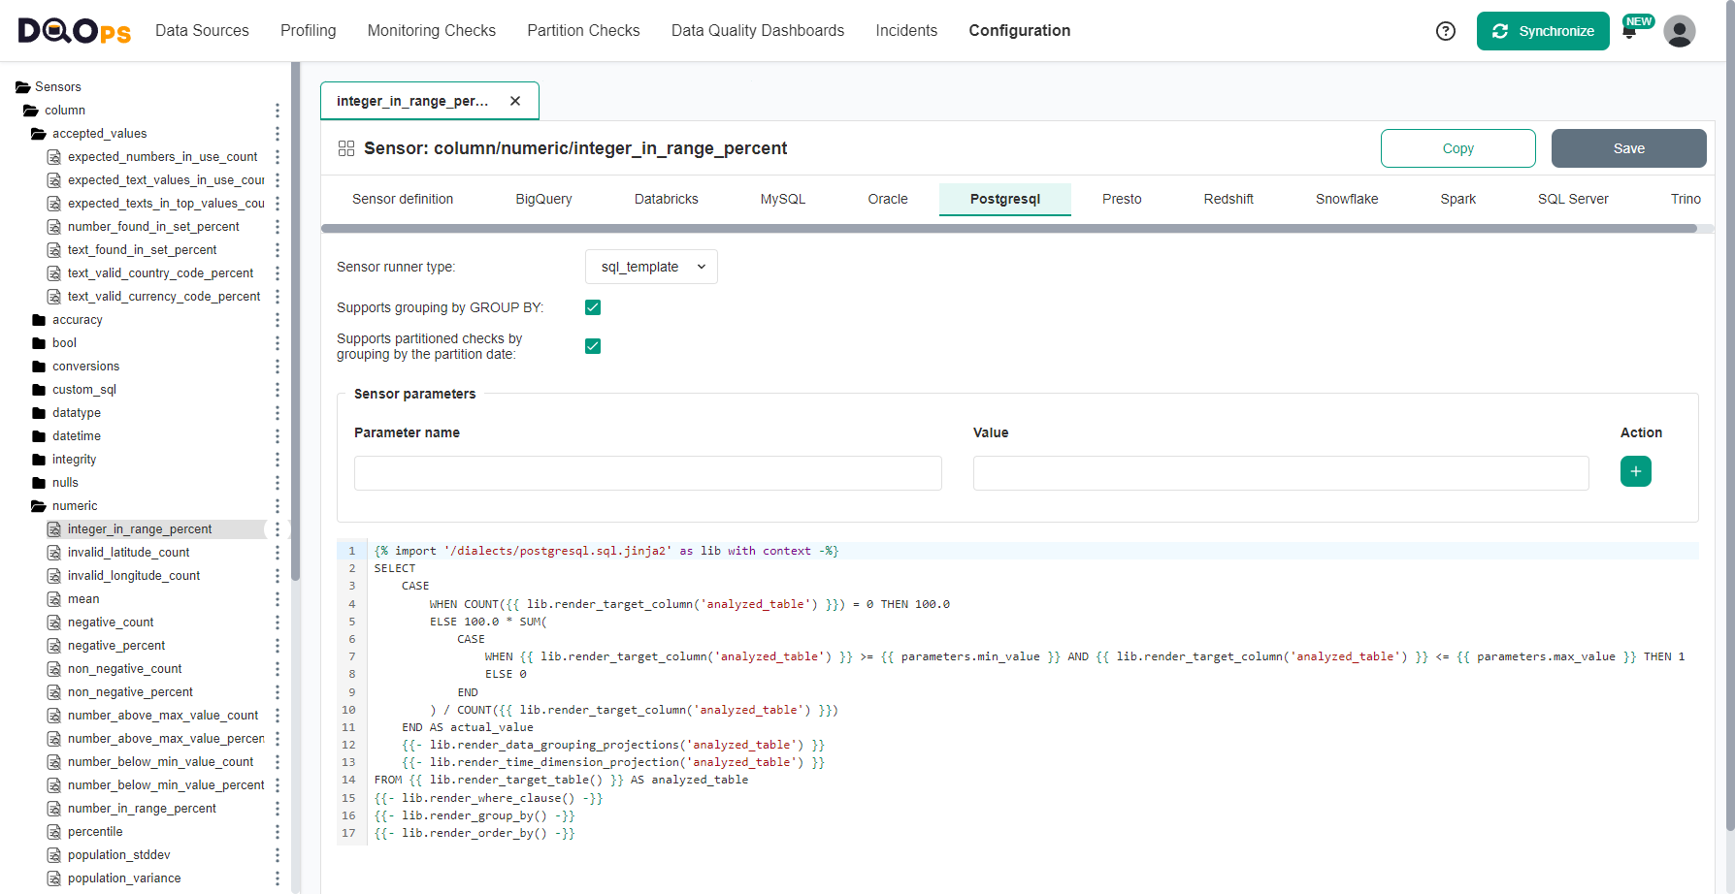Select number_in_range_percent sensor
This screenshot has width=1735, height=894.
142,809
